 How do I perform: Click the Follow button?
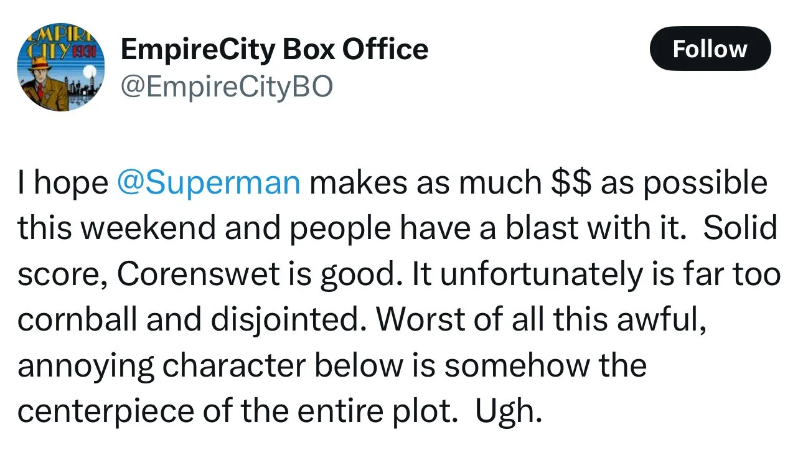710,49
